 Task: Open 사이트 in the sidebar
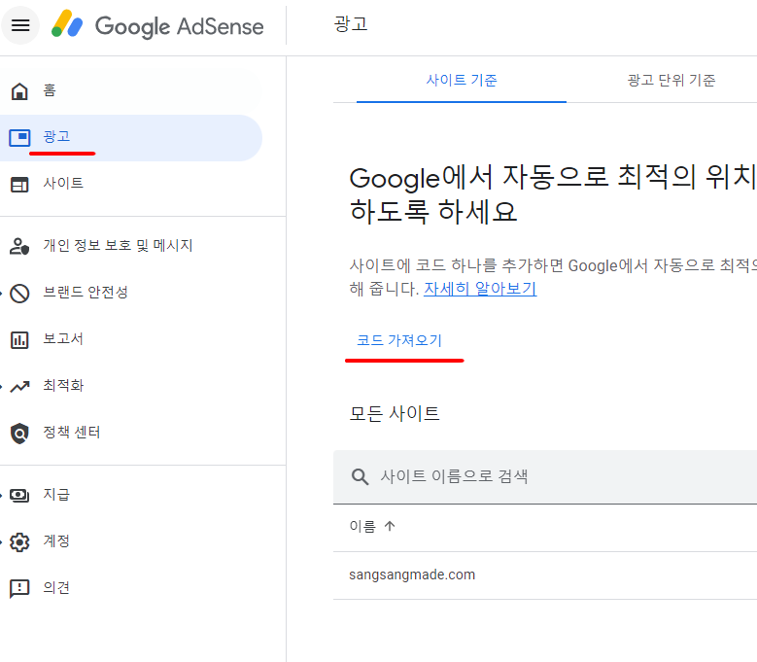pyautogui.click(x=131, y=184)
